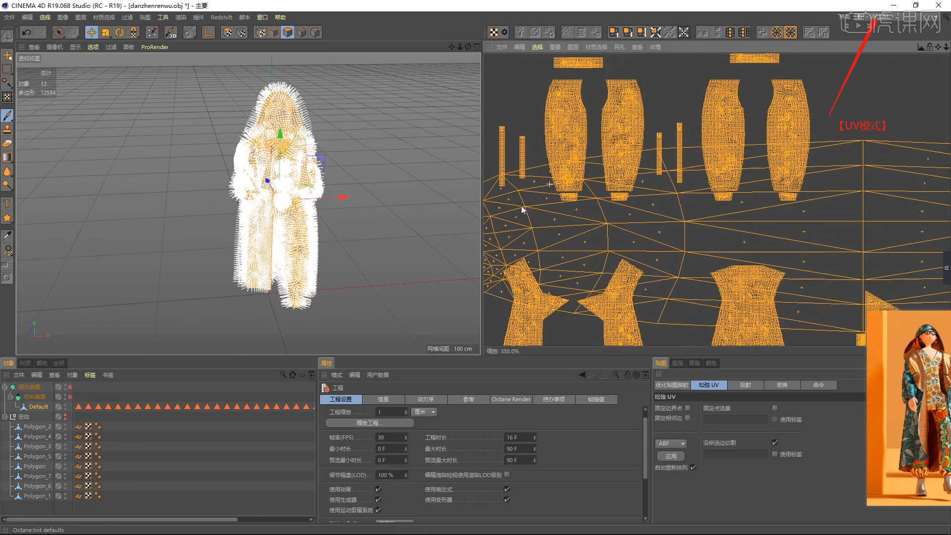The width and height of the screenshot is (951, 535).
Task: Select the Brush tool in the left toolbar
Action: [7, 115]
